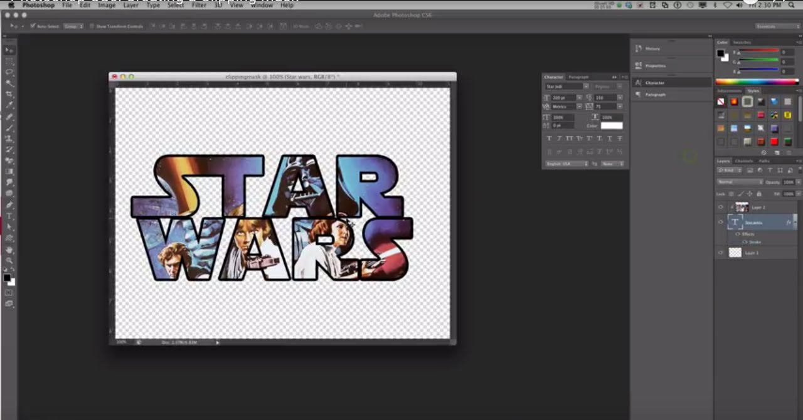Select the Eyedropper tool
Screen dimensions: 803x420
(x=9, y=105)
